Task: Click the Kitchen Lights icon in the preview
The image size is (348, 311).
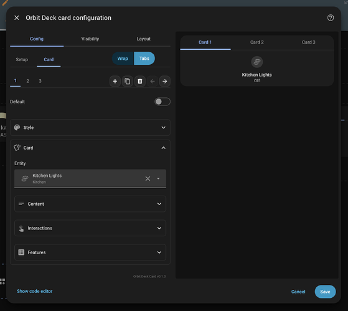Action: [x=256, y=62]
